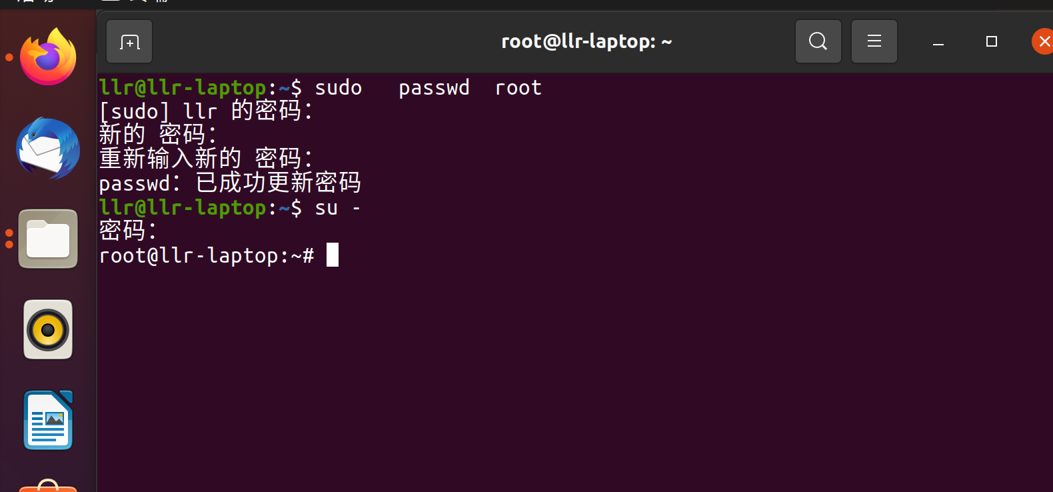Open Ubuntu Software at the dock bottom
1053x492 pixels.
(47, 489)
